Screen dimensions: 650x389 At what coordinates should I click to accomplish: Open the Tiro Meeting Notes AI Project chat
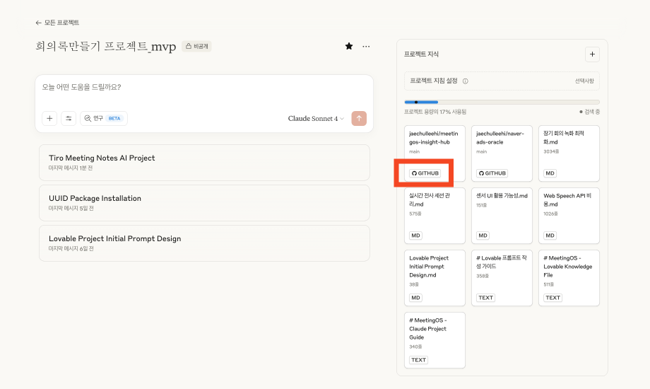[x=204, y=162]
